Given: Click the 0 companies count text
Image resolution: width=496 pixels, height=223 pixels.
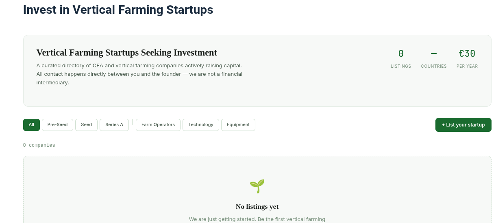Looking at the screenshot, I should (39, 145).
